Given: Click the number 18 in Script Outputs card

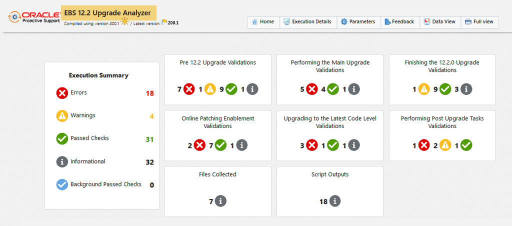Looking at the screenshot, I should (x=323, y=202).
